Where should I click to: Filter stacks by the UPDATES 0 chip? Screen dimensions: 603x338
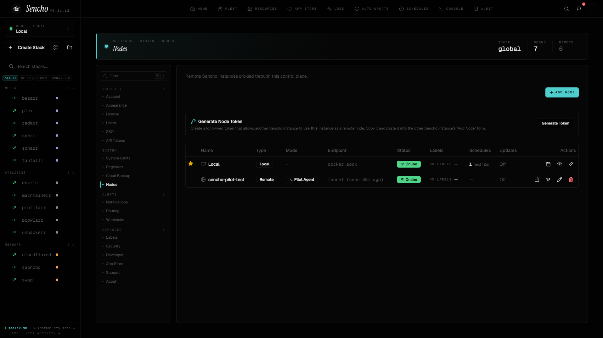(61, 78)
